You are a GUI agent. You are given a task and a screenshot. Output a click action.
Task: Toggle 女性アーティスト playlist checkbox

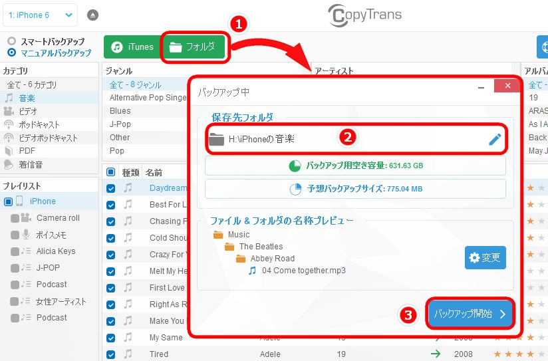15,301
